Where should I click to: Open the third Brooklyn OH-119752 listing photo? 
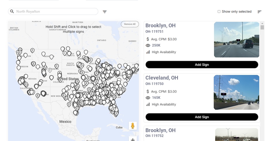click(x=236, y=135)
